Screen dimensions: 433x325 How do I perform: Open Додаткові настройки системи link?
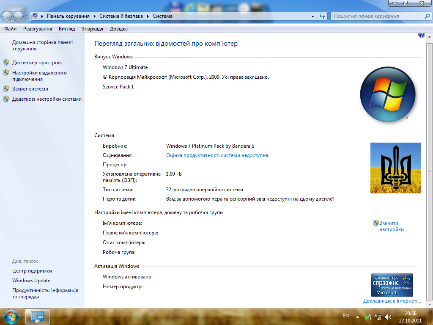point(47,99)
